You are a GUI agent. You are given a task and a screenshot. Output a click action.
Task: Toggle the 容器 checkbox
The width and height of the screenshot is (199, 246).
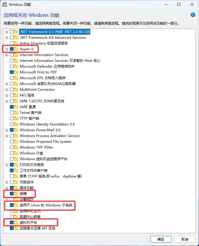12,193
